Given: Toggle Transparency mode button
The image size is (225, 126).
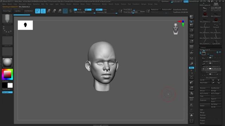Looking at the screenshot, I should pyautogui.click(x=191, y=105).
